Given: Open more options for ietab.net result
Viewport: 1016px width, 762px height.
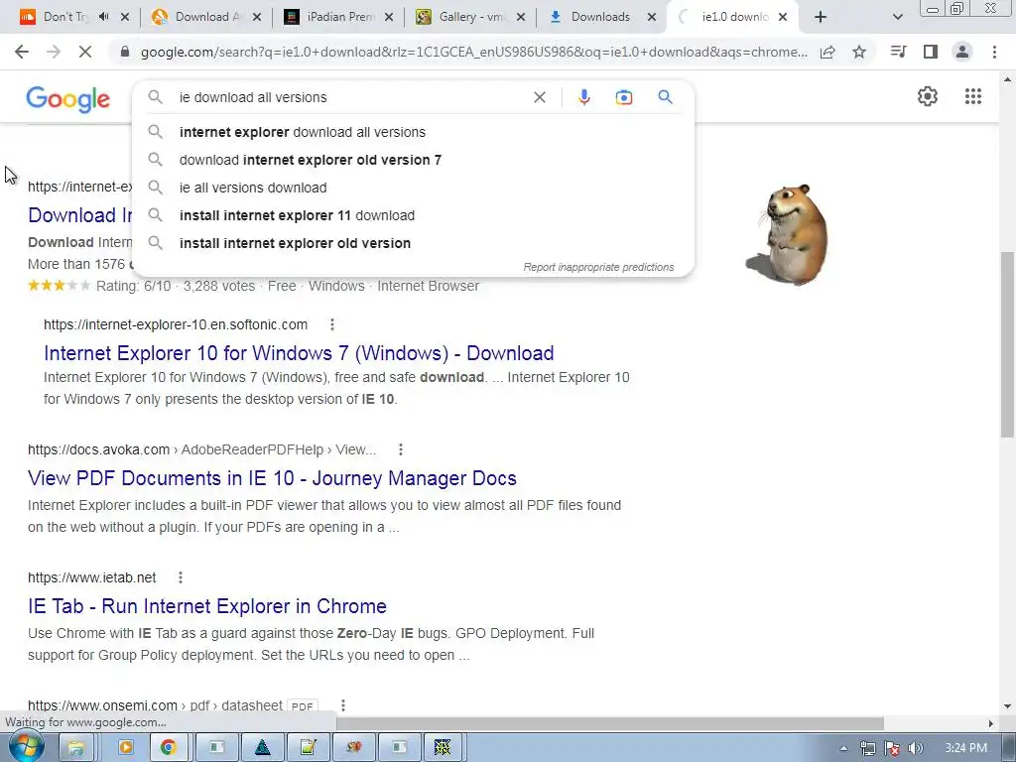Looking at the screenshot, I should pos(181,577).
